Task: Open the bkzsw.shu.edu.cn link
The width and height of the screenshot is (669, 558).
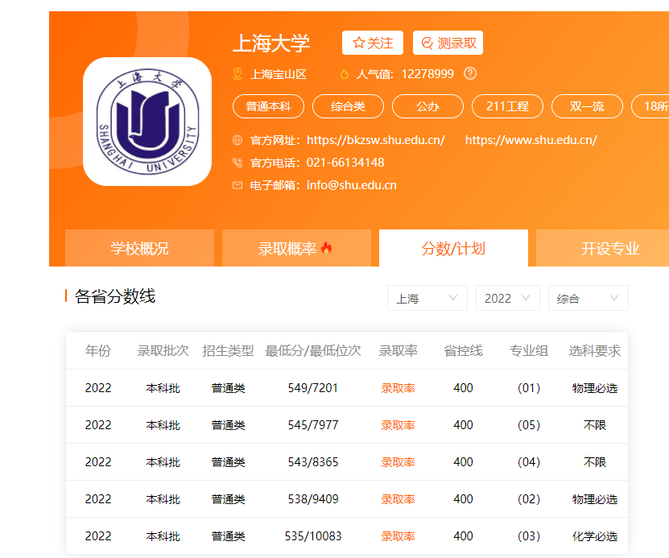Action: tap(375, 140)
